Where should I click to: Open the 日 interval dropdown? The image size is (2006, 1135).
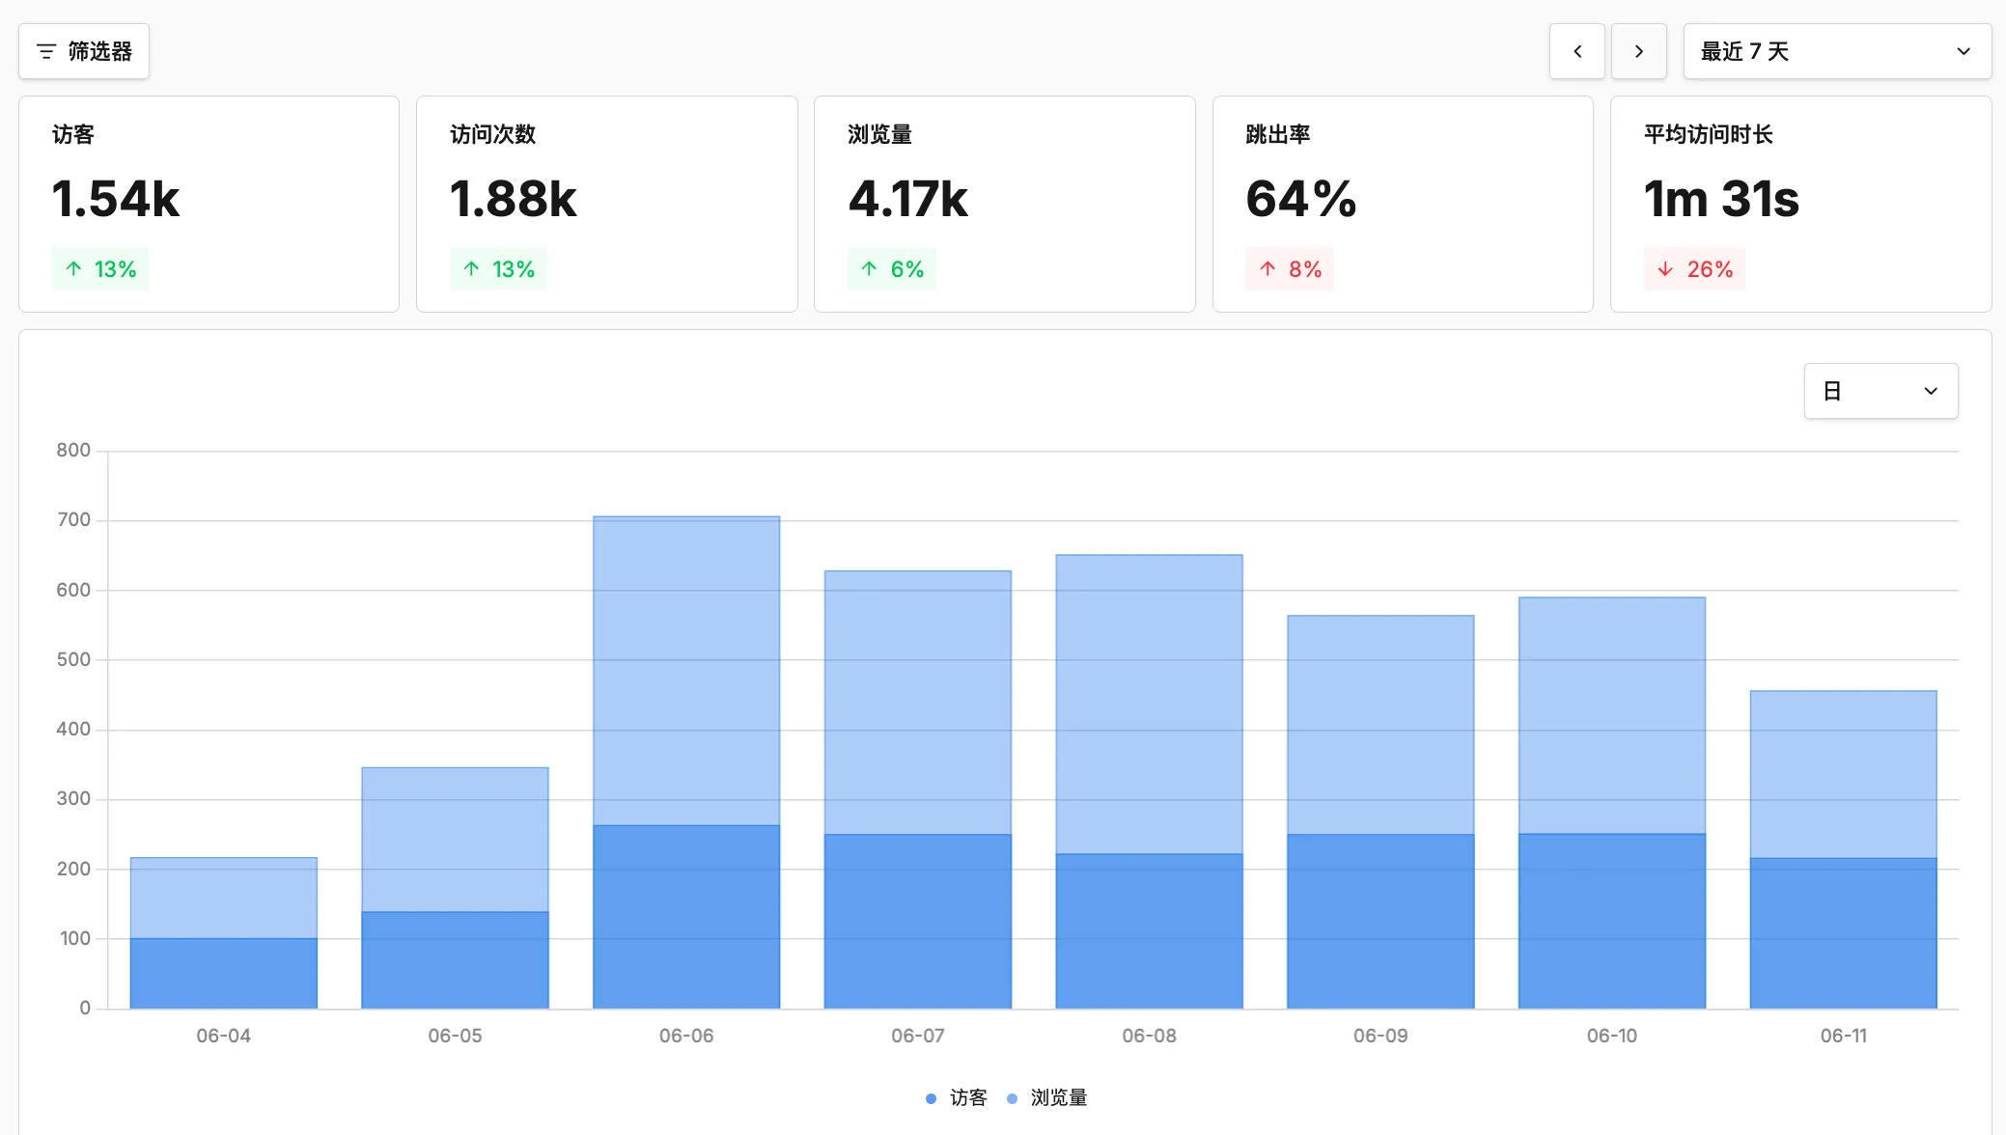[x=1881, y=391]
